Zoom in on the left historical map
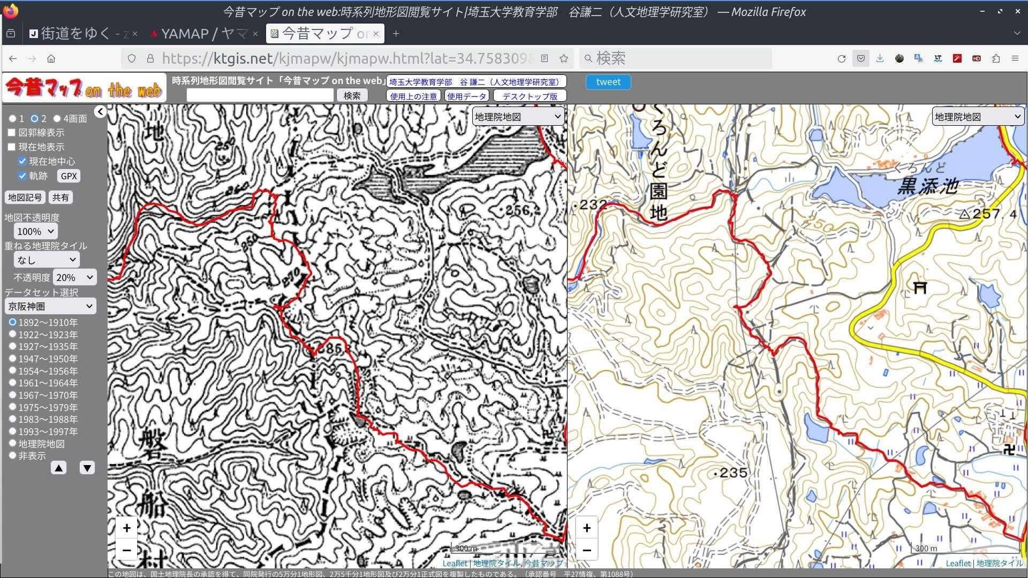The width and height of the screenshot is (1028, 578). point(126,528)
